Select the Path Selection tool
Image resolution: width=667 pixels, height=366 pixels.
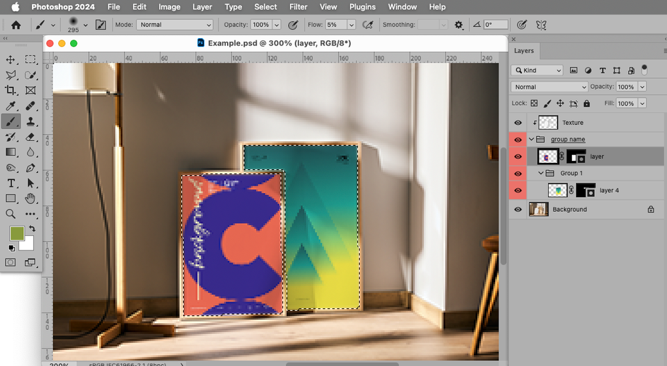(x=30, y=183)
